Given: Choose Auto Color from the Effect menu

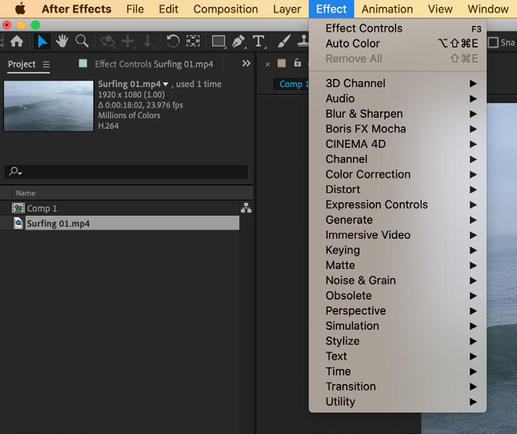Looking at the screenshot, I should tap(398, 44).
